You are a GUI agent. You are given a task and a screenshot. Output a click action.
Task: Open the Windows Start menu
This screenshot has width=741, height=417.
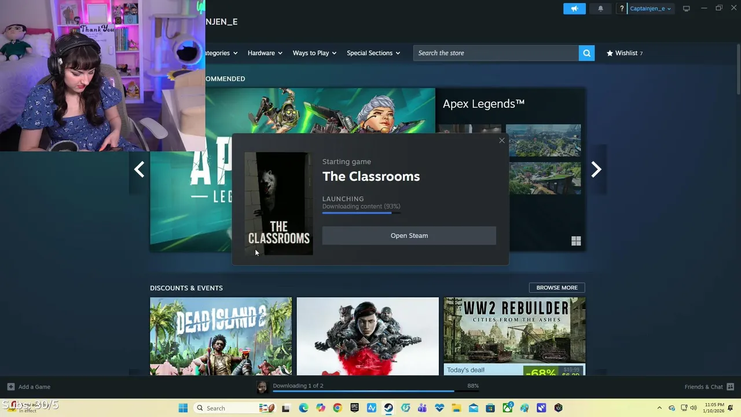183,408
